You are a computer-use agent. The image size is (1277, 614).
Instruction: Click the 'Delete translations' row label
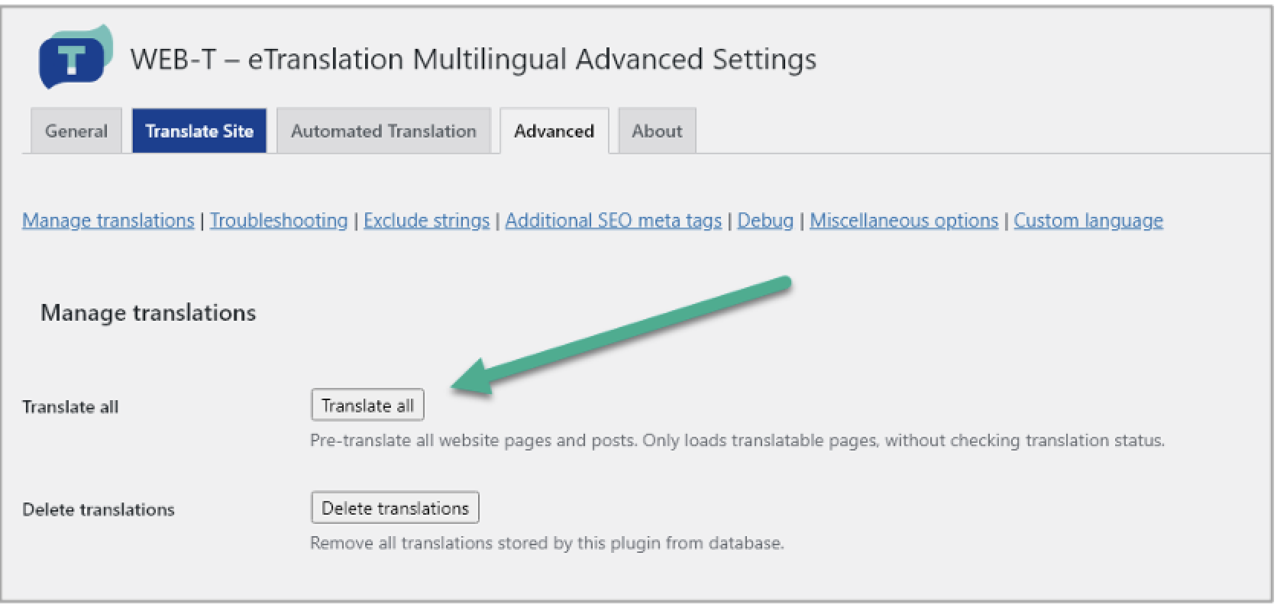99,510
